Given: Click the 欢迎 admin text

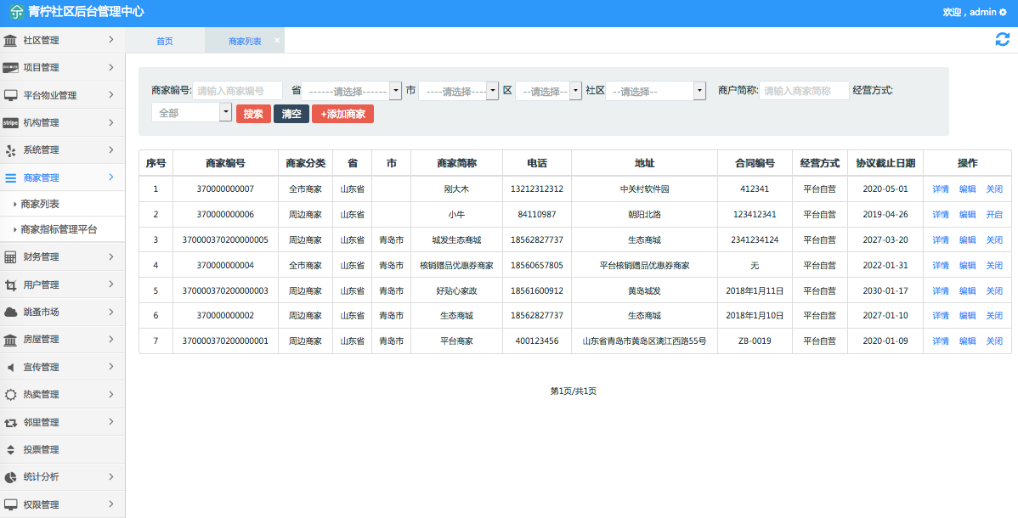Looking at the screenshot, I should click(970, 13).
